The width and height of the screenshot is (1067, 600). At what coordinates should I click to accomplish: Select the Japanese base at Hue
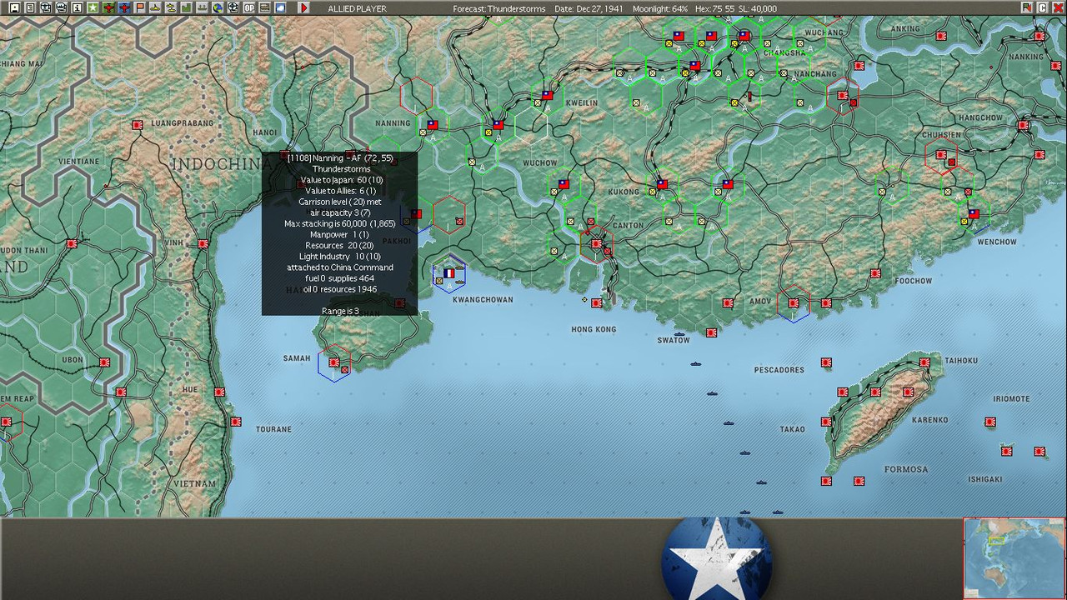(x=219, y=392)
